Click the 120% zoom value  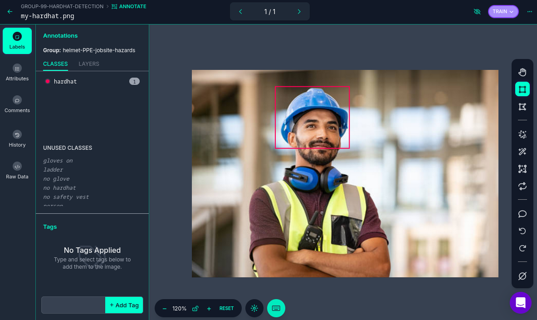point(179,308)
